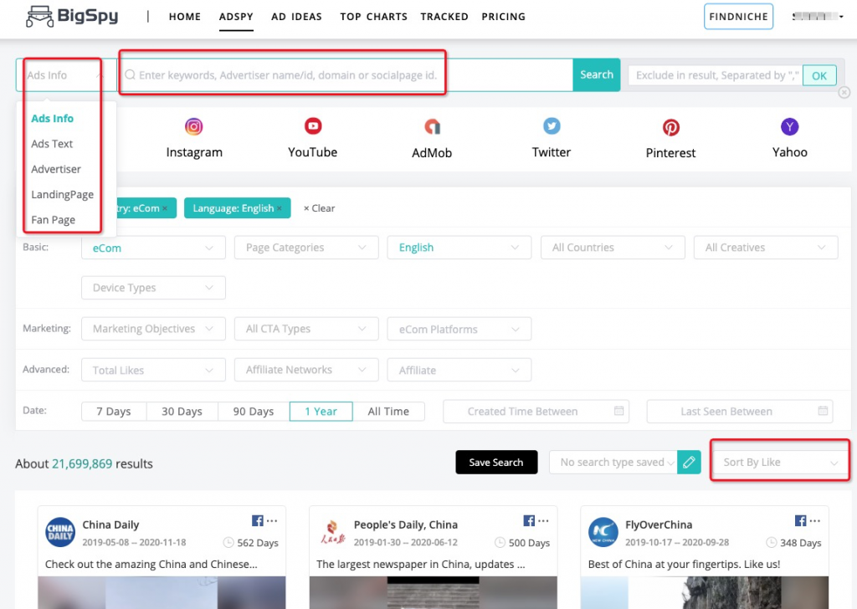Choose Fan Page in the search type list
This screenshot has height=609, width=857.
click(x=53, y=219)
